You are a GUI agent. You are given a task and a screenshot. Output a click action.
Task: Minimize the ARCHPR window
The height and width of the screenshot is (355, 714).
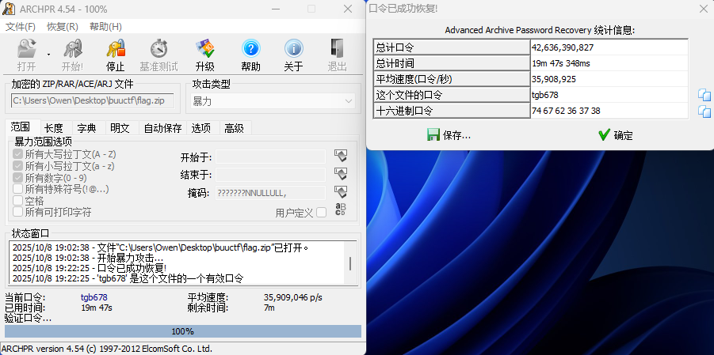click(x=276, y=9)
